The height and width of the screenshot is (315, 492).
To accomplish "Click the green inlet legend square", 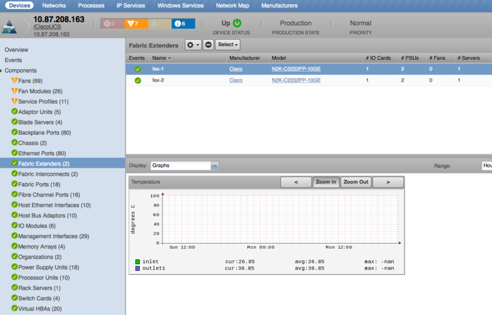I will point(137,261).
